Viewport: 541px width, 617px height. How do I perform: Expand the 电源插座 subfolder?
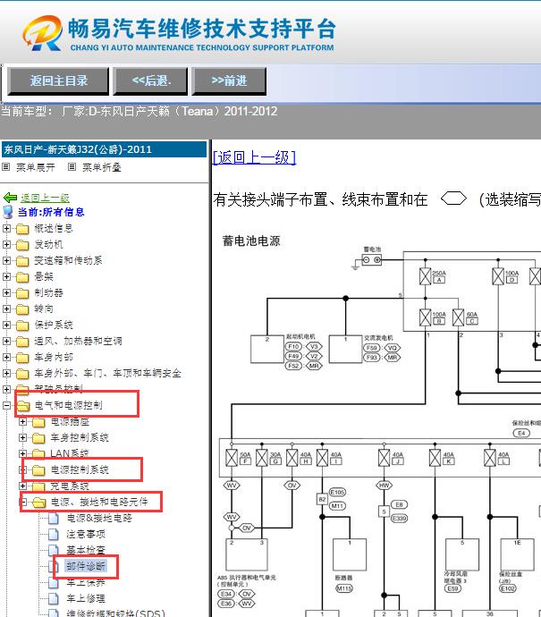[x=23, y=422]
